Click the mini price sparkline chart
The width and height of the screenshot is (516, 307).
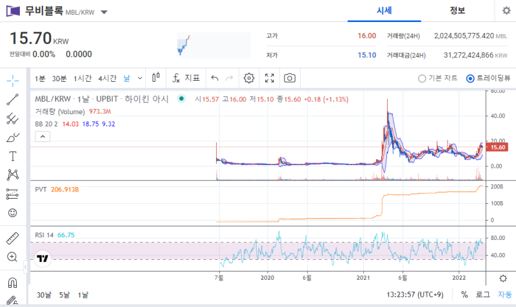pos(213,45)
